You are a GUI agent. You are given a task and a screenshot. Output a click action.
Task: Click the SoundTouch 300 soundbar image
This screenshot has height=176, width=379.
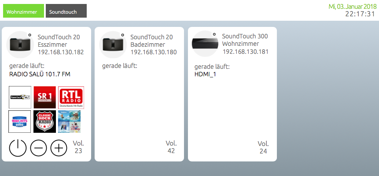pos(205,43)
